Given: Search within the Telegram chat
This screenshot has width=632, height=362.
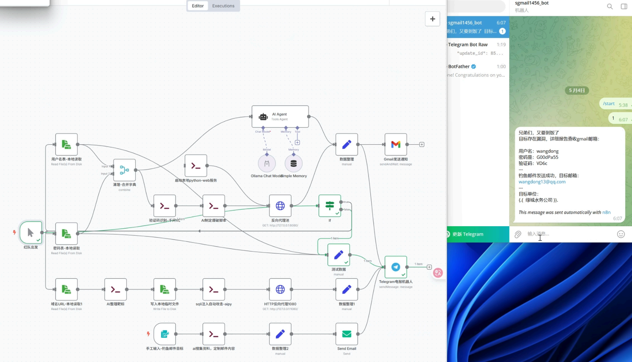Looking at the screenshot, I should coord(610,6).
